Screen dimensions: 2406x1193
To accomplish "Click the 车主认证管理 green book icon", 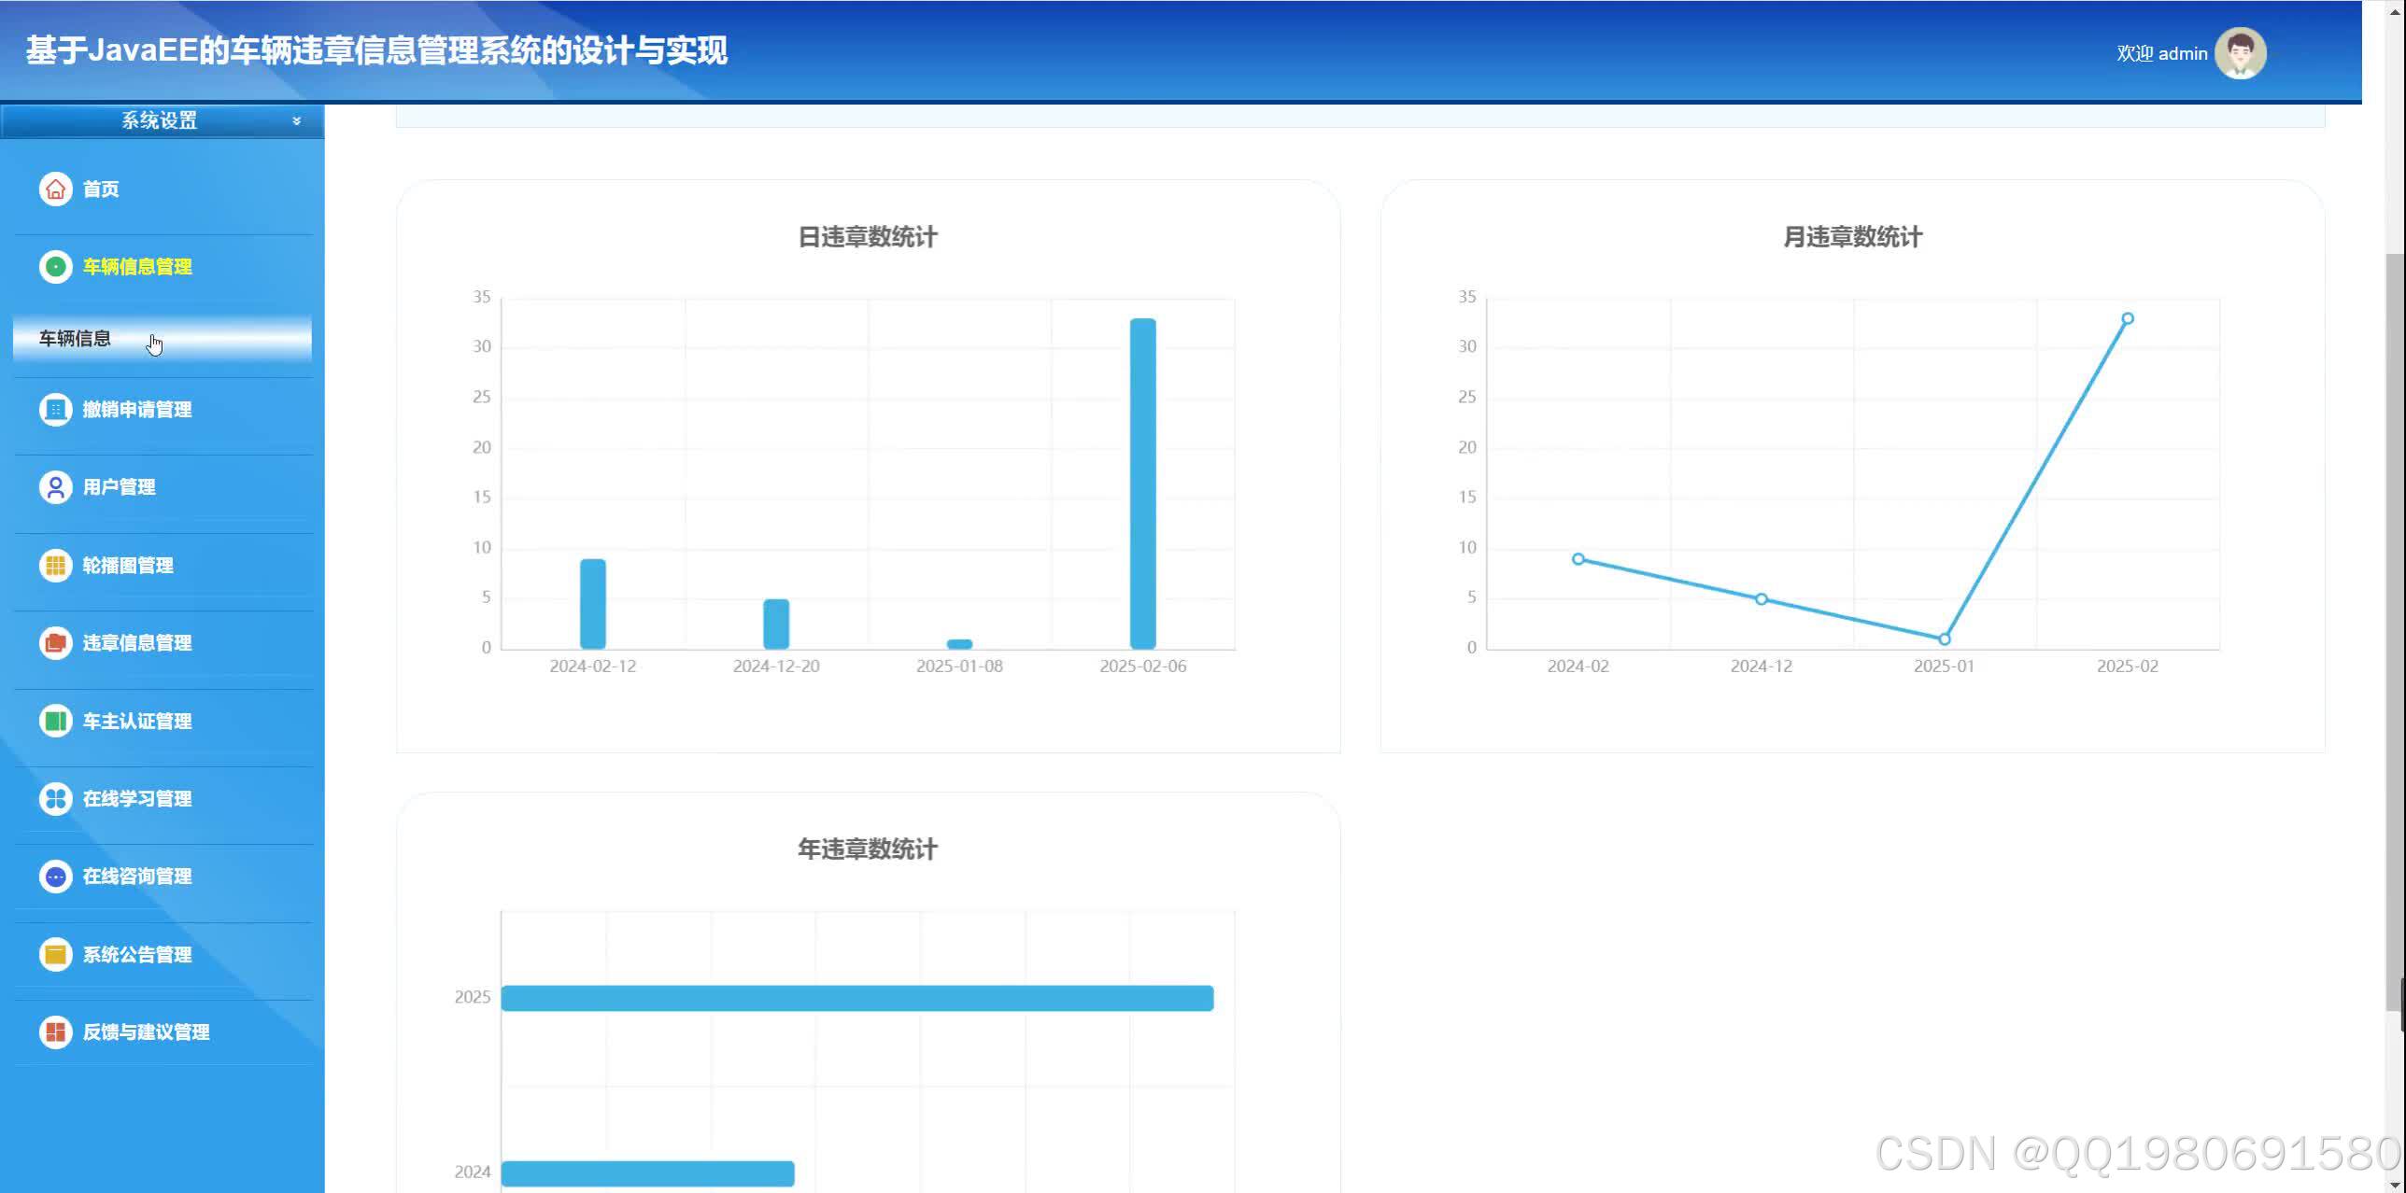I will [x=55, y=722].
